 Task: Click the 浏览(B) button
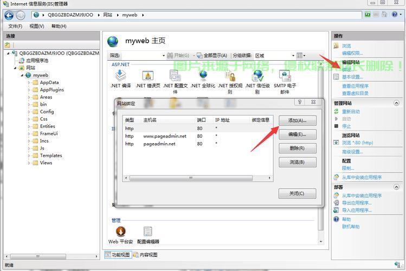(x=297, y=162)
